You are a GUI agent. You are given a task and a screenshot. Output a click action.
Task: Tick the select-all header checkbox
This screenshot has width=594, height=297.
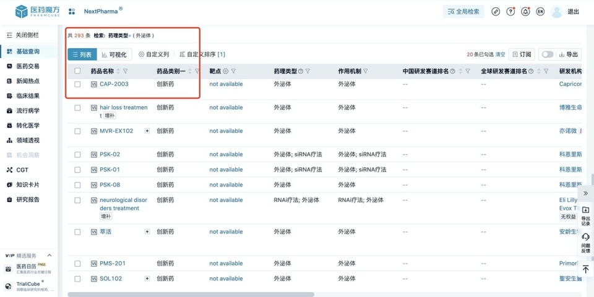(78, 71)
